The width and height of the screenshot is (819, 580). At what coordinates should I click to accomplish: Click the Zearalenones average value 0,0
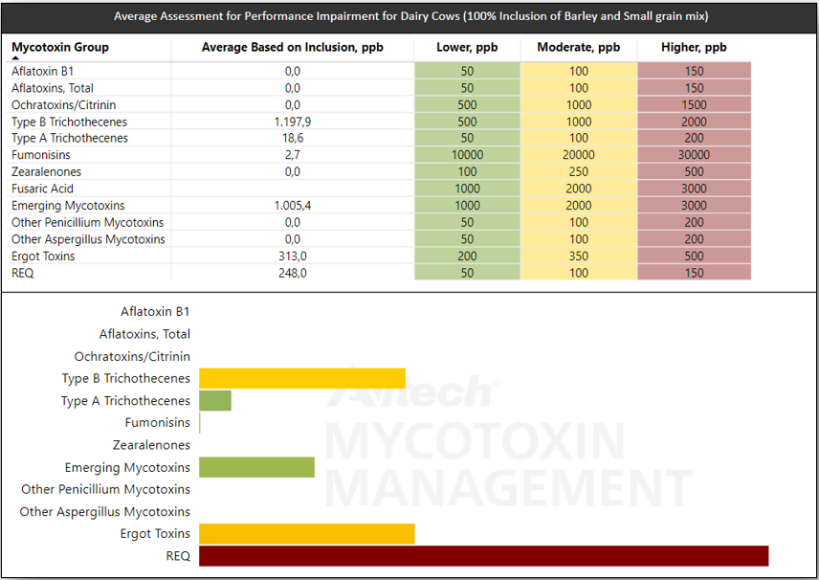(293, 171)
